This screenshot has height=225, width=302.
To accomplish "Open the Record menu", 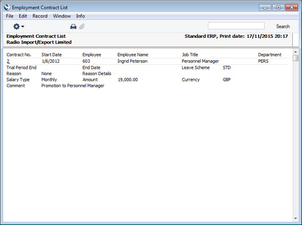I will coord(40,16).
